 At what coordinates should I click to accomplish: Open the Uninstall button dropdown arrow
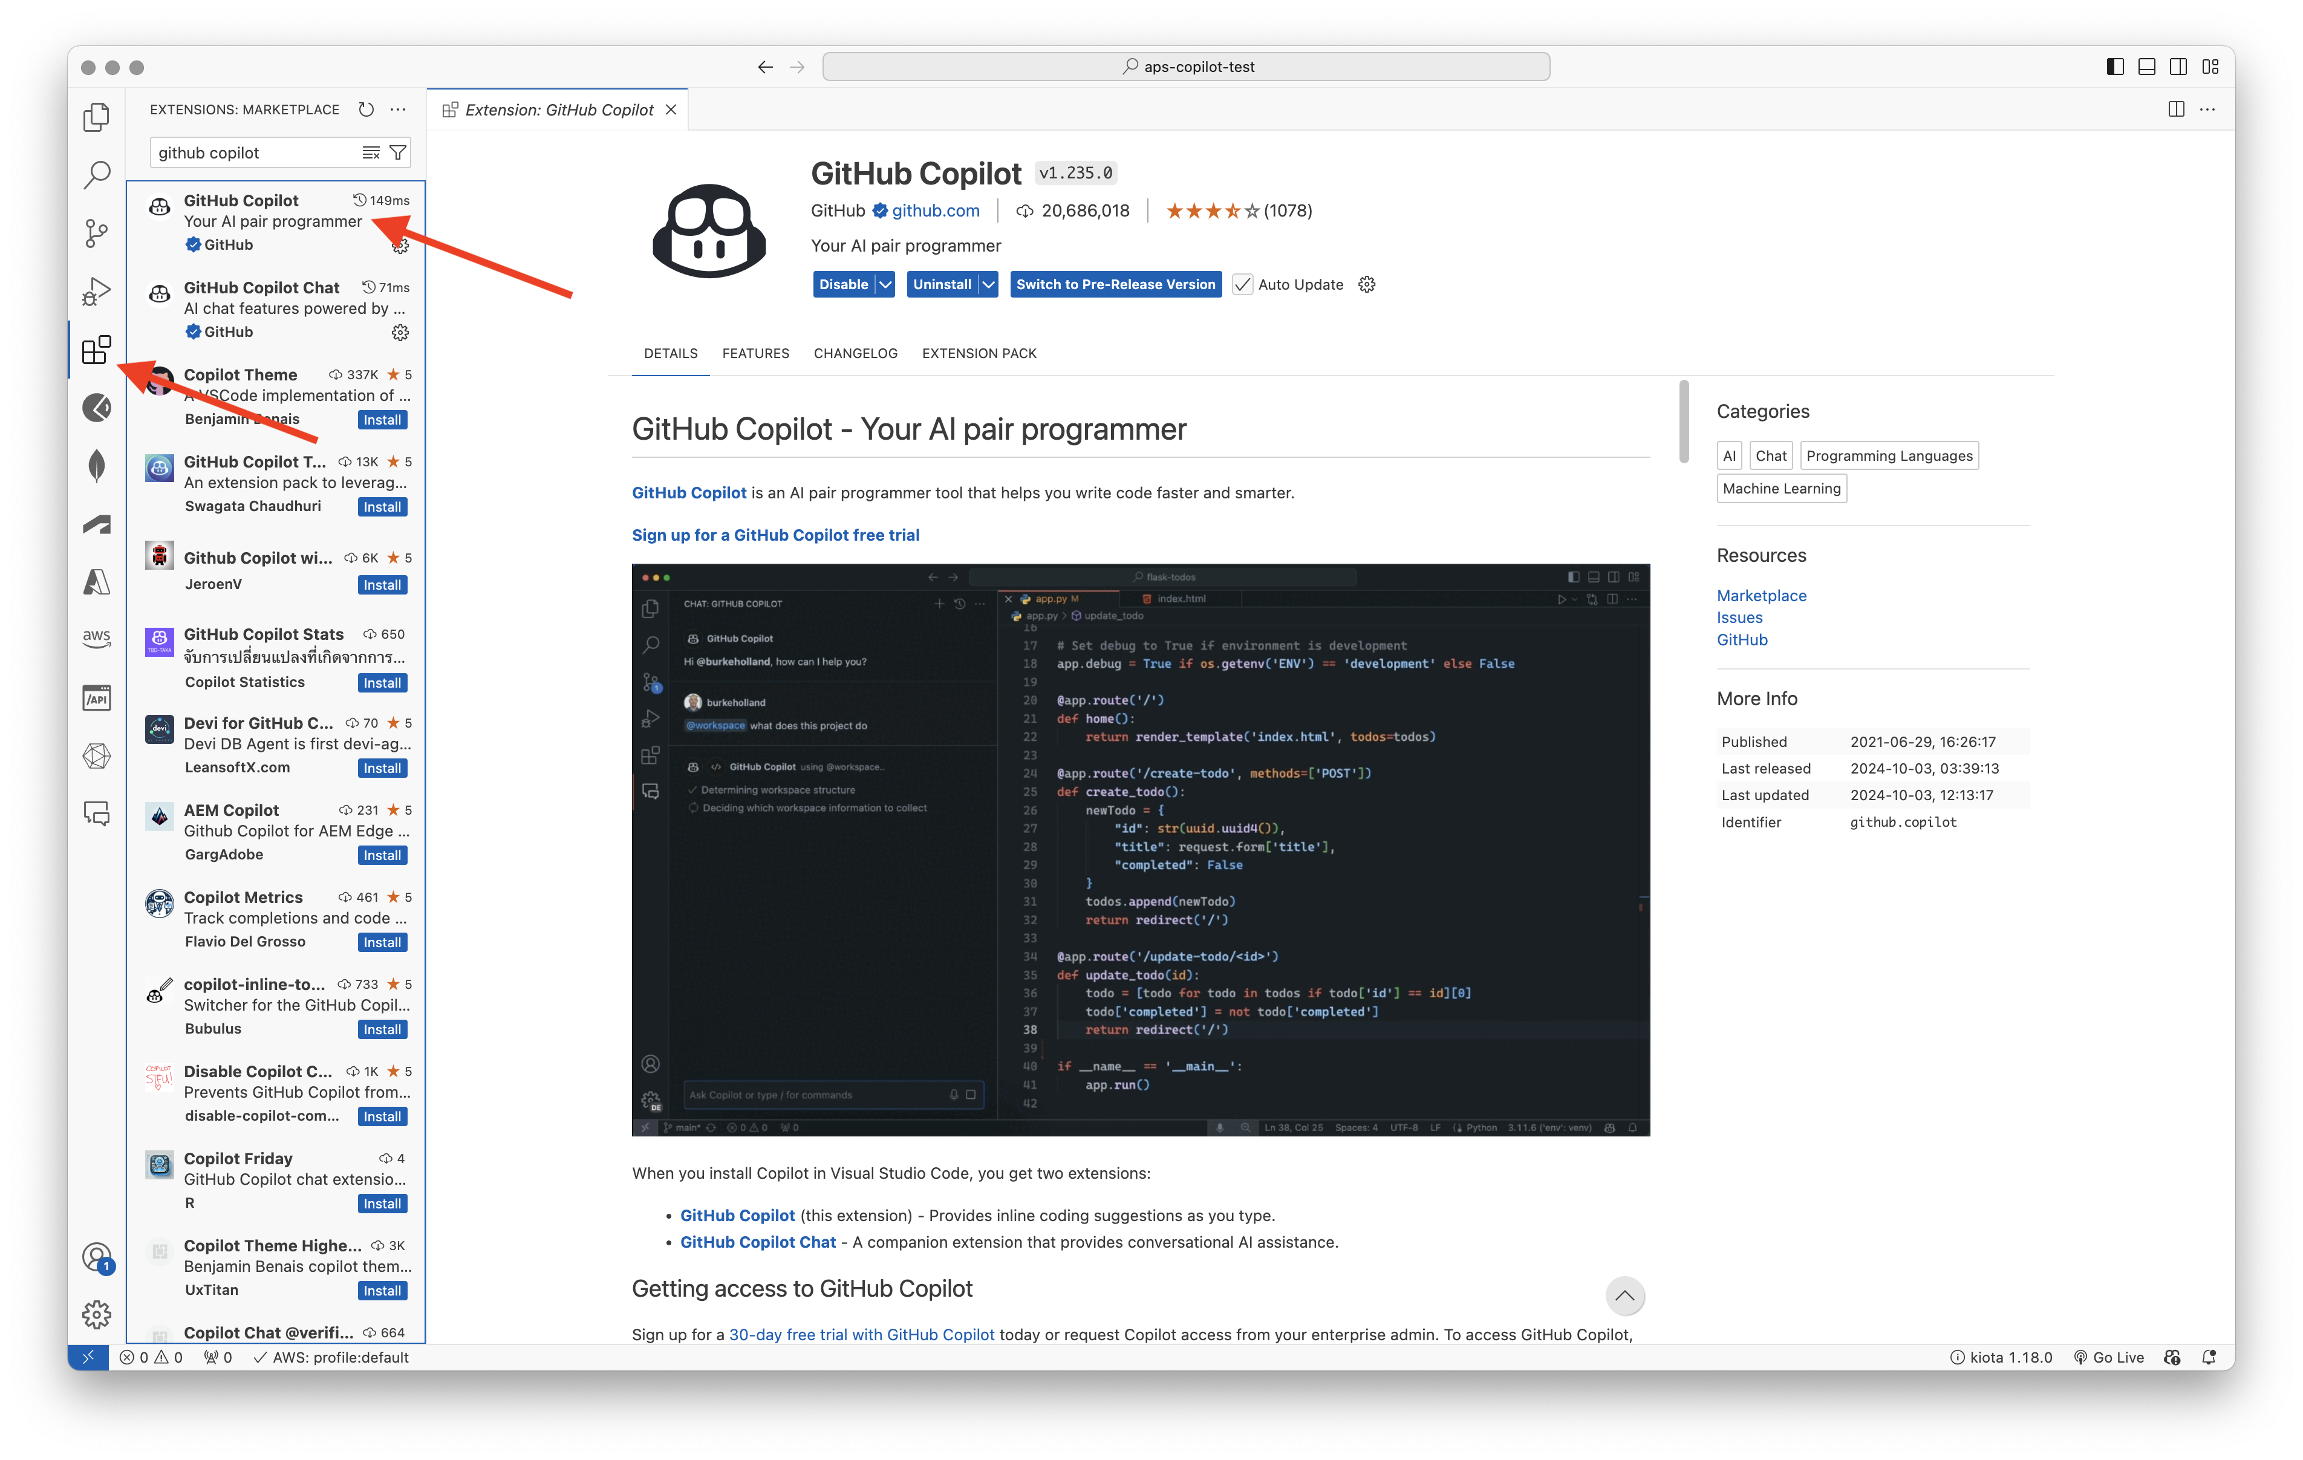pos(989,284)
